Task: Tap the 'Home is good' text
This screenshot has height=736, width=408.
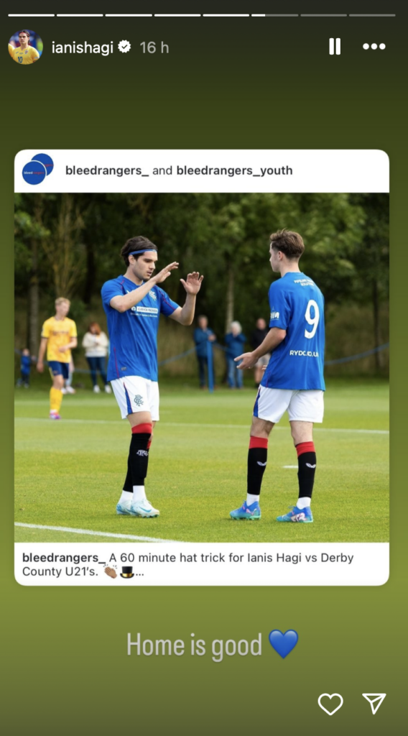Action: pyautogui.click(x=194, y=645)
